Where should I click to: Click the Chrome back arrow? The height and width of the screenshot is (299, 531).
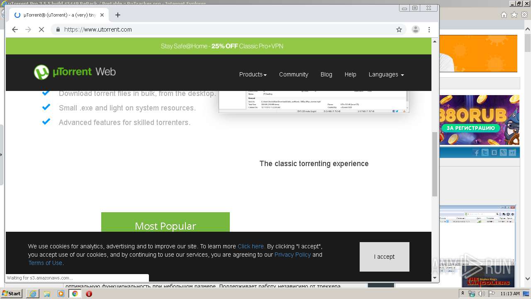pos(15,29)
